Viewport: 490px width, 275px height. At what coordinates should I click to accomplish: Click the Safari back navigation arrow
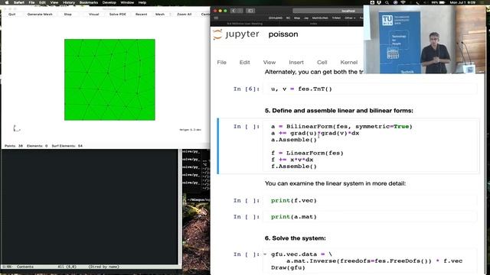pos(234,11)
